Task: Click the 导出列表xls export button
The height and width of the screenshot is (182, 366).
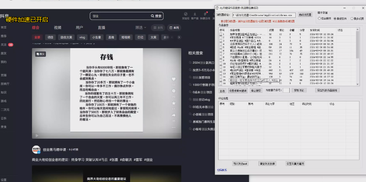Action: click(240, 164)
